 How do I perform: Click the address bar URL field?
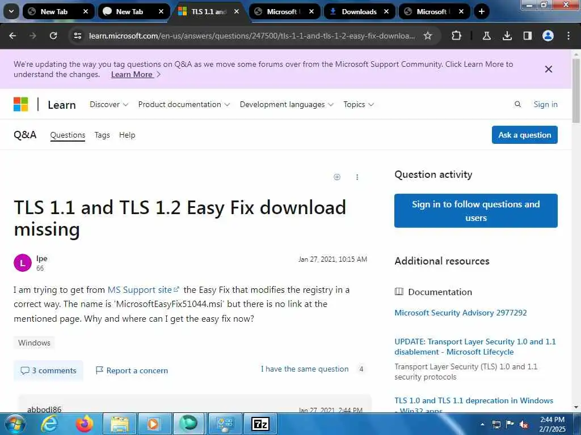pos(252,36)
